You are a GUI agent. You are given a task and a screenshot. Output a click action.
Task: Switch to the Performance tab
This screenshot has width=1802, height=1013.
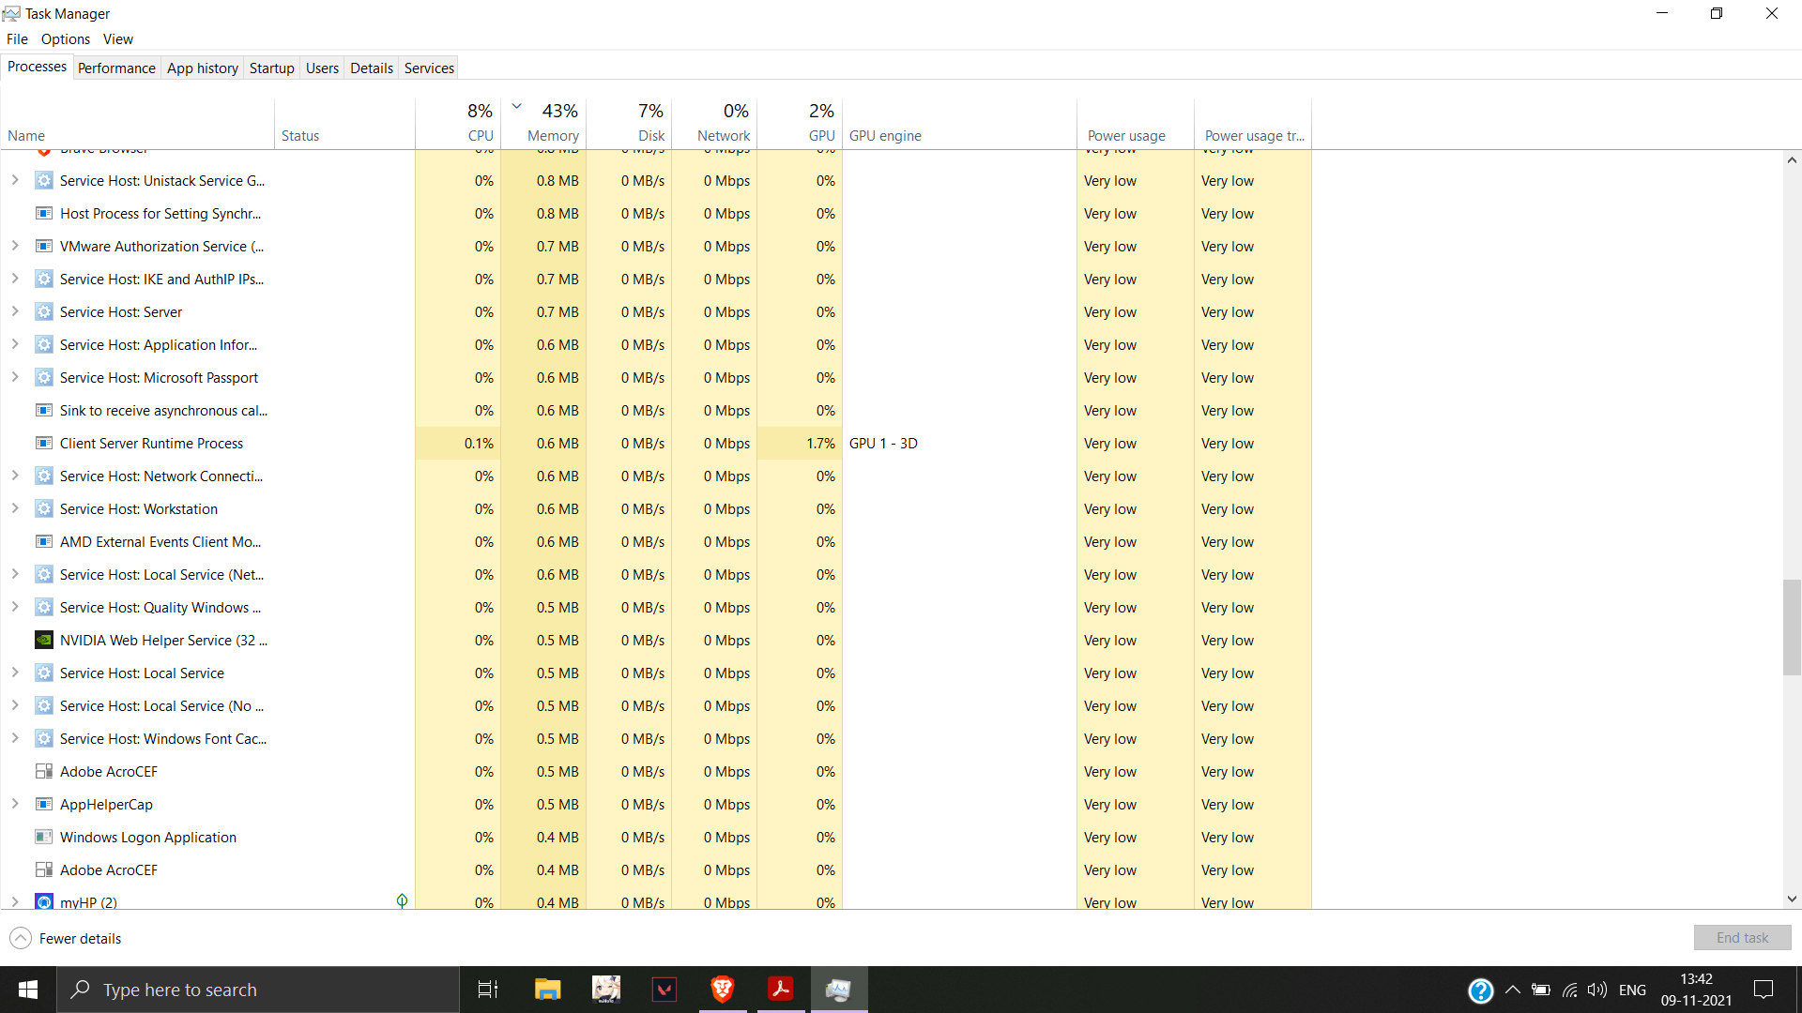point(116,68)
